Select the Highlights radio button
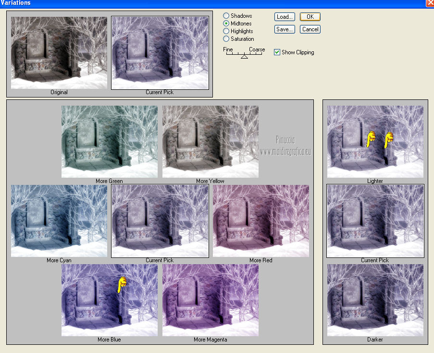Screen dimensions: 434x353 (226, 31)
